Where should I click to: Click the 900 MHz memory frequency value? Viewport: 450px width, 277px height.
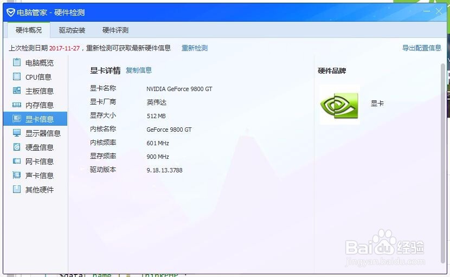(158, 157)
